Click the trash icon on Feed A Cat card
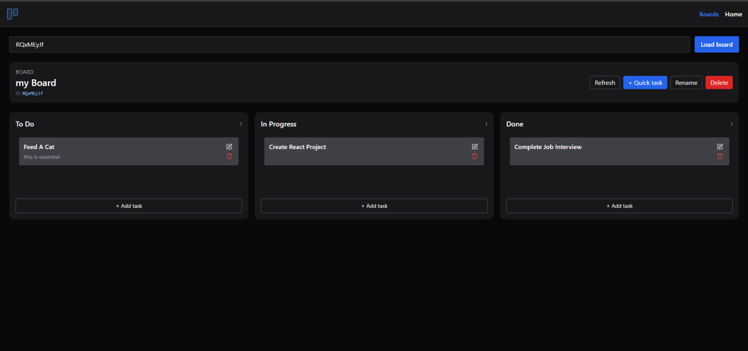The image size is (748, 351). 229,156
